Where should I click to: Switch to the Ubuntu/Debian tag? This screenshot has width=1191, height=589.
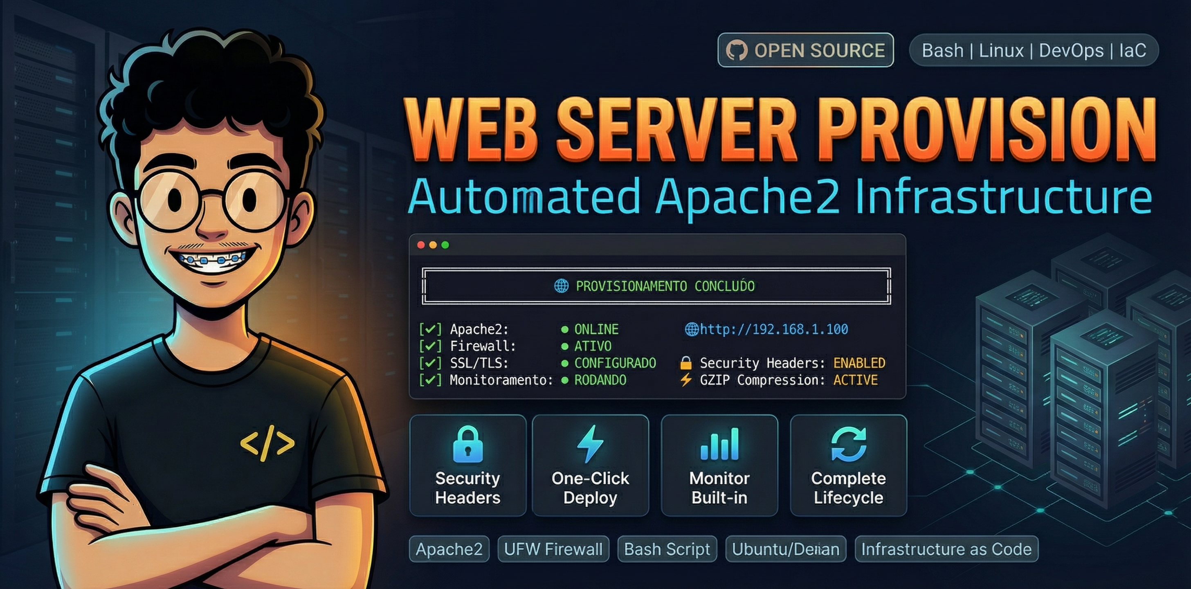786,549
